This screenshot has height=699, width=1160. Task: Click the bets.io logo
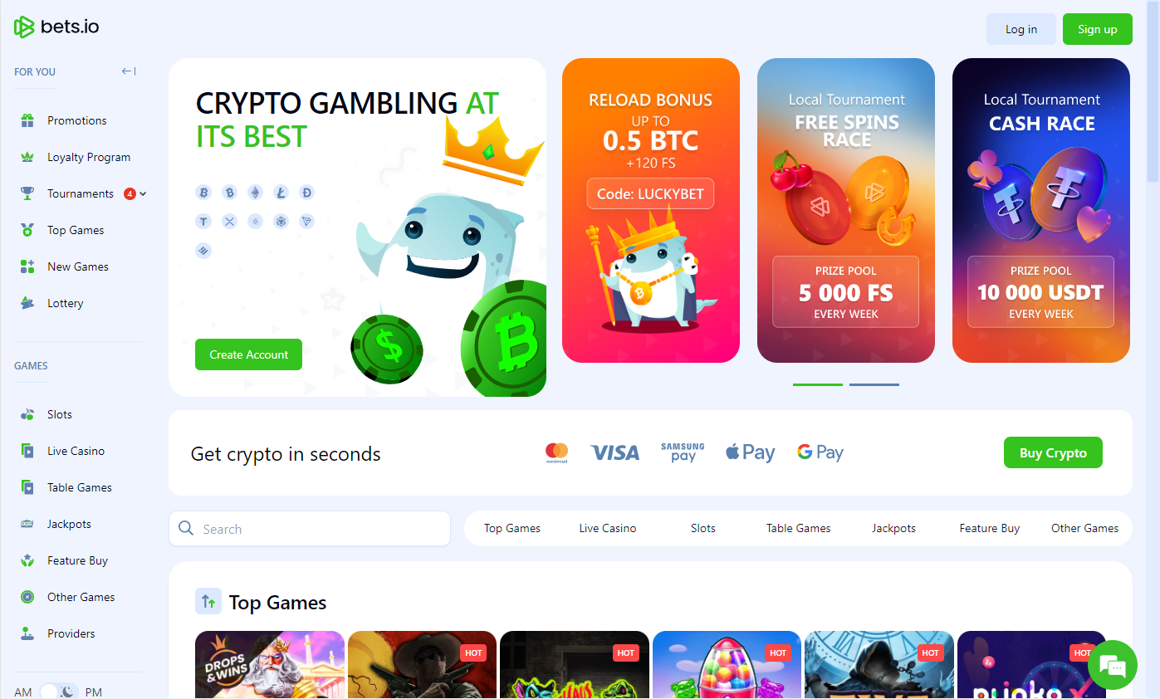(56, 27)
